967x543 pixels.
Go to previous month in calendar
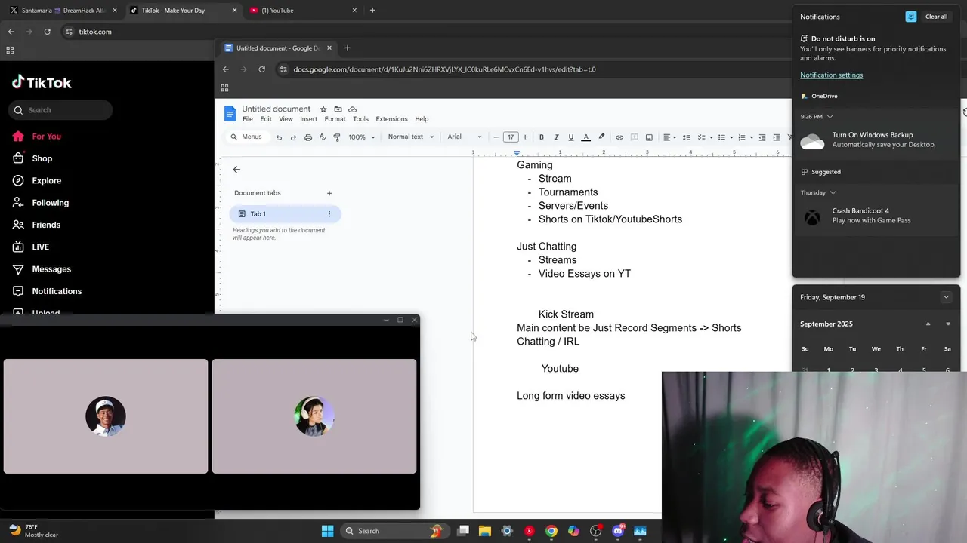(928, 324)
